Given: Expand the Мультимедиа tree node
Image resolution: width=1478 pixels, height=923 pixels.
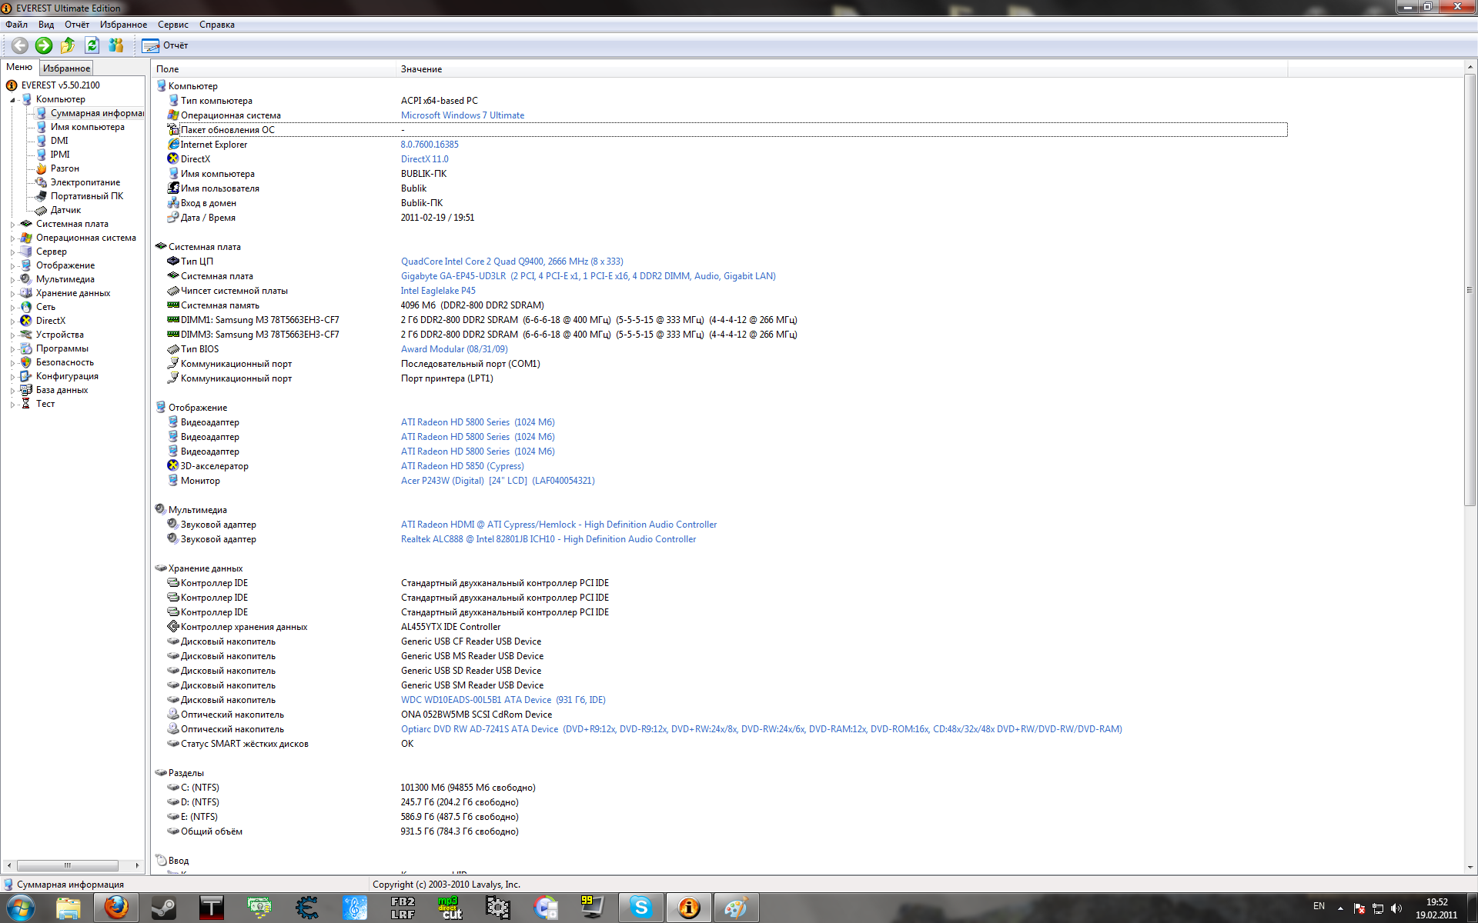Looking at the screenshot, I should click(13, 280).
